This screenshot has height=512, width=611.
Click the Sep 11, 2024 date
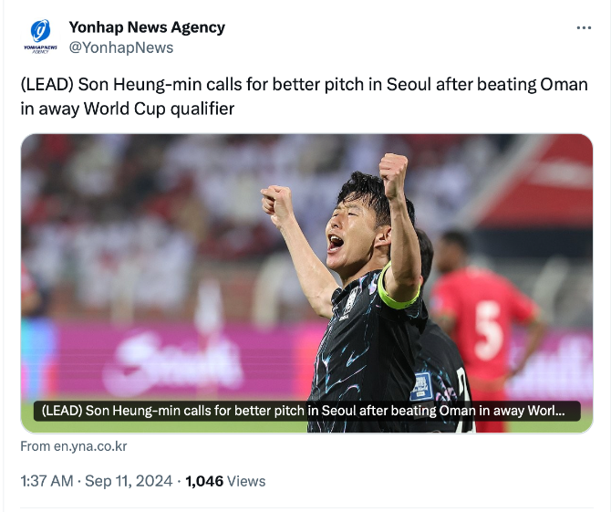[129, 481]
